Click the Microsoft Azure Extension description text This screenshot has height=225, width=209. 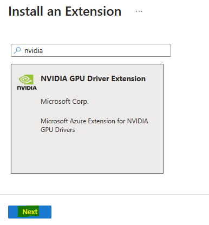click(x=94, y=121)
